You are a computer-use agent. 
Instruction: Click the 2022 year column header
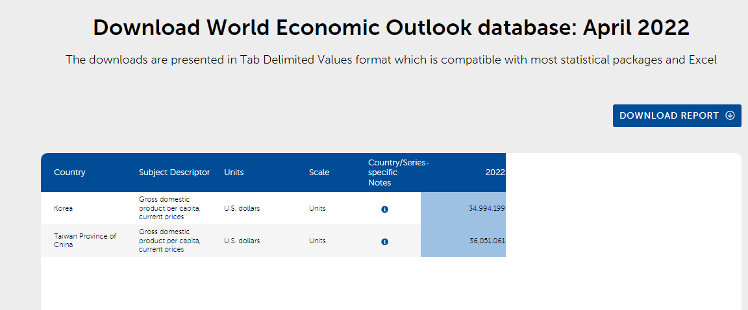(495, 173)
